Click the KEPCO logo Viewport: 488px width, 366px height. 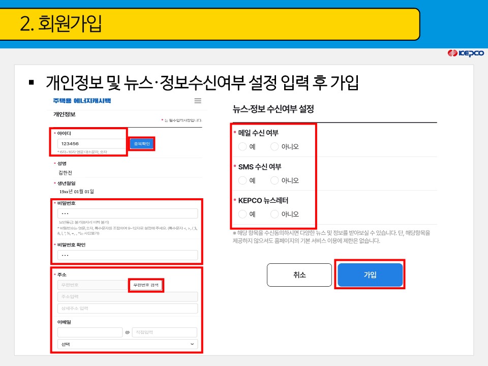[466, 52]
